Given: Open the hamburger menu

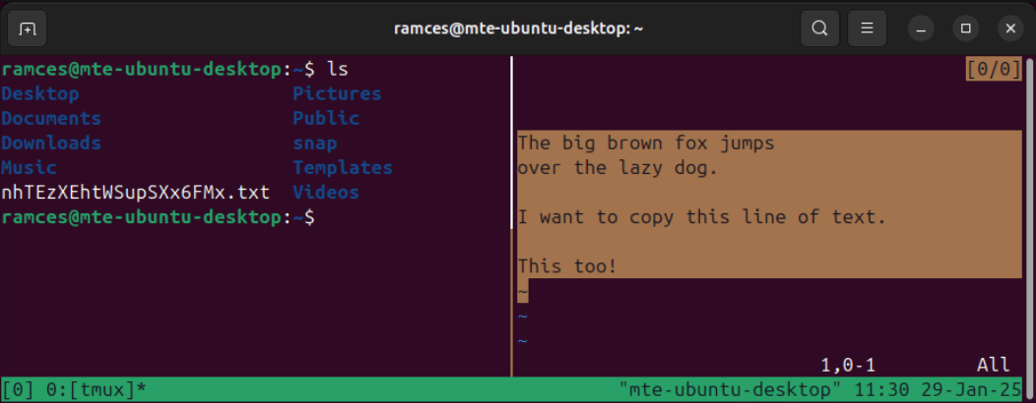Looking at the screenshot, I should click(x=867, y=29).
